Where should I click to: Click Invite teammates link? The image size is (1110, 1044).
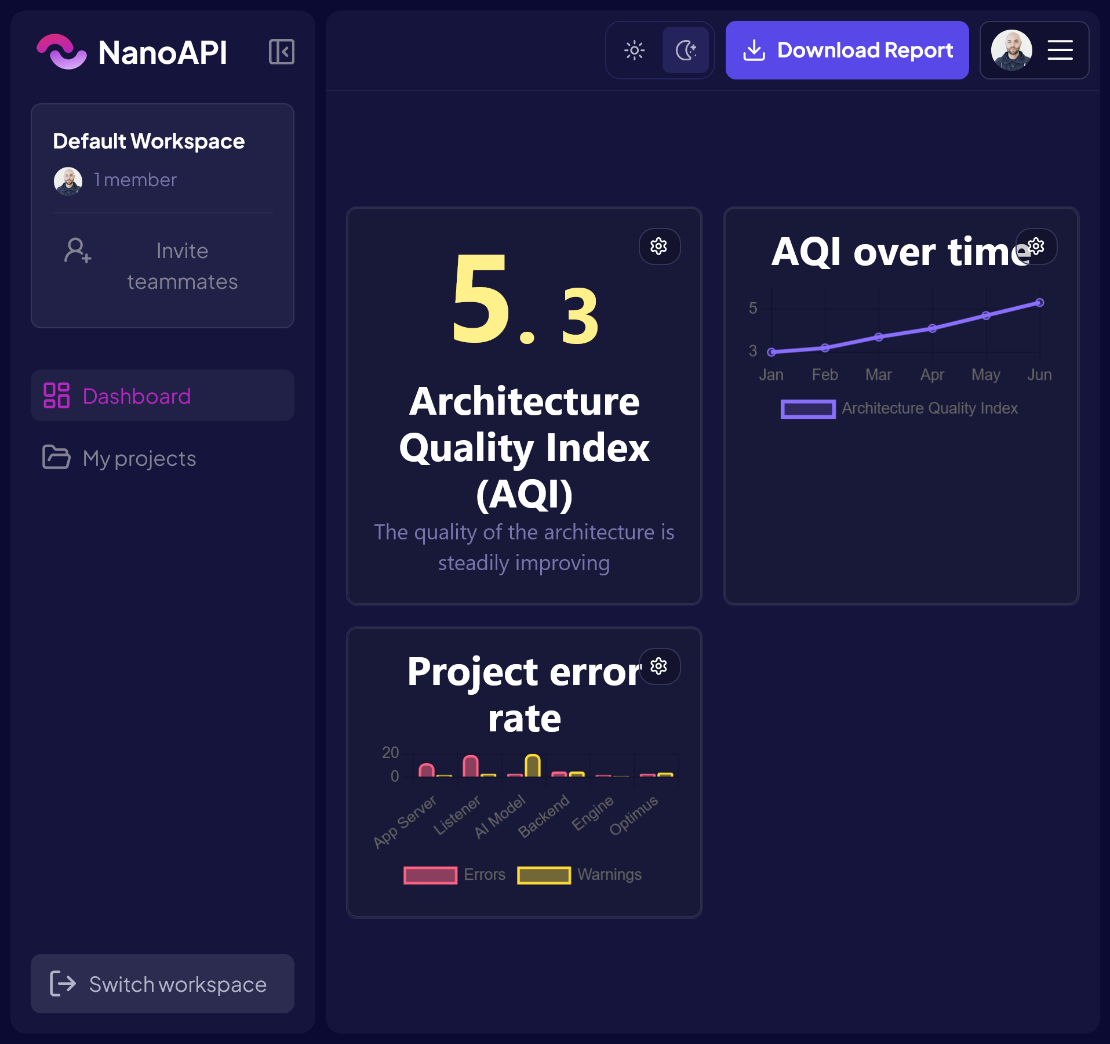pos(182,266)
